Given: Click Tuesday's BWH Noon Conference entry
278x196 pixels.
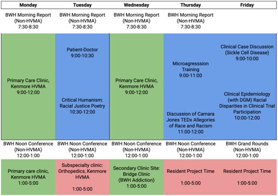Looking at the screenshot, I should click(82, 149).
